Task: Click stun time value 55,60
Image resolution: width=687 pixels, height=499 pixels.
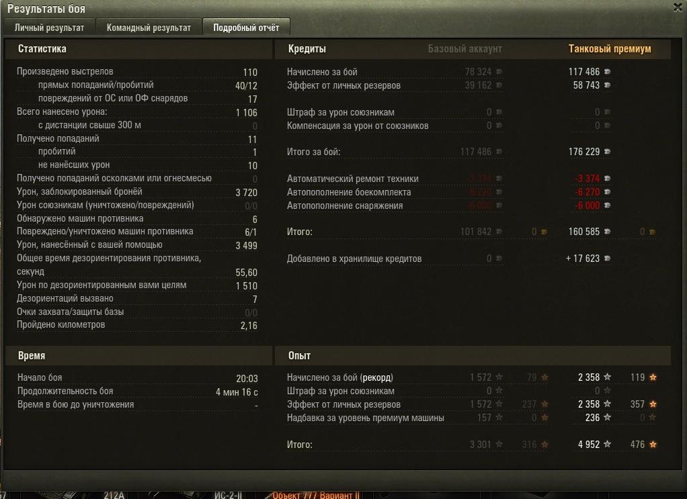Action: (x=246, y=273)
